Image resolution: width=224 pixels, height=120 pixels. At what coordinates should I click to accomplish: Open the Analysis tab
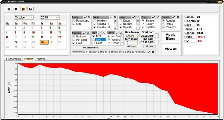[41, 59]
